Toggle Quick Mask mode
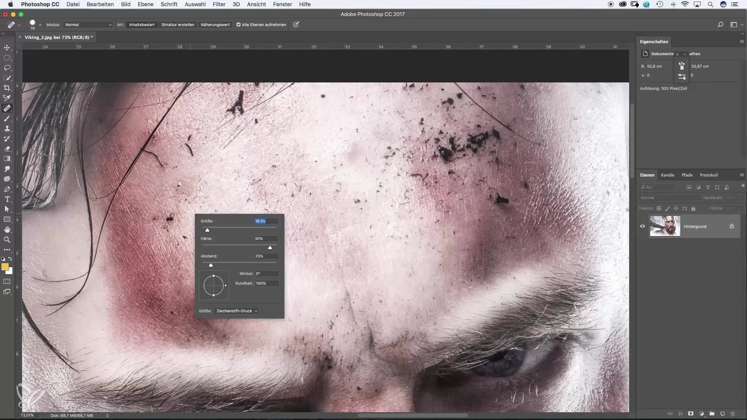Viewport: 747px width, 420px height. pos(7,281)
